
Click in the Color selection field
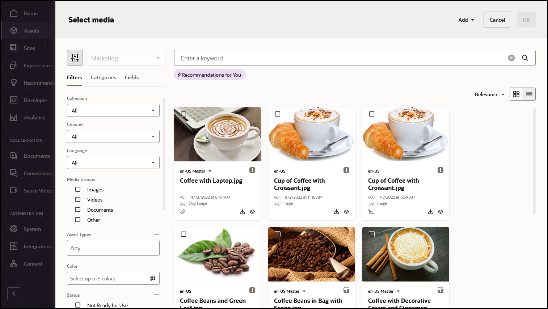point(113,278)
